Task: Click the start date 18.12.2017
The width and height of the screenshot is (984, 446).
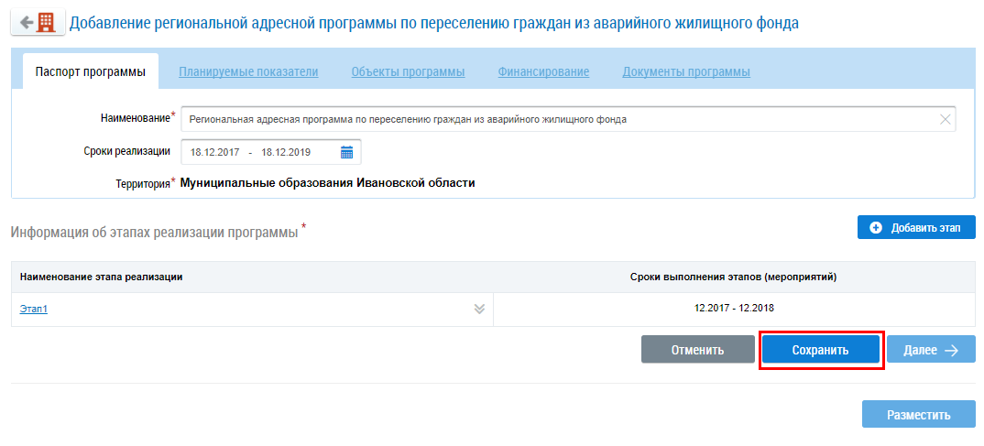Action: [214, 152]
